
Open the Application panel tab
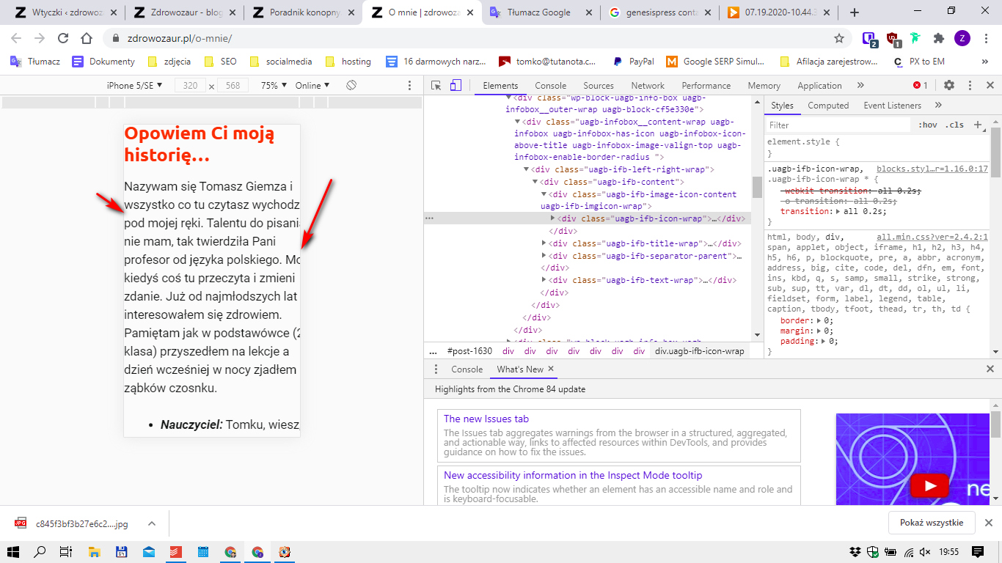point(819,86)
